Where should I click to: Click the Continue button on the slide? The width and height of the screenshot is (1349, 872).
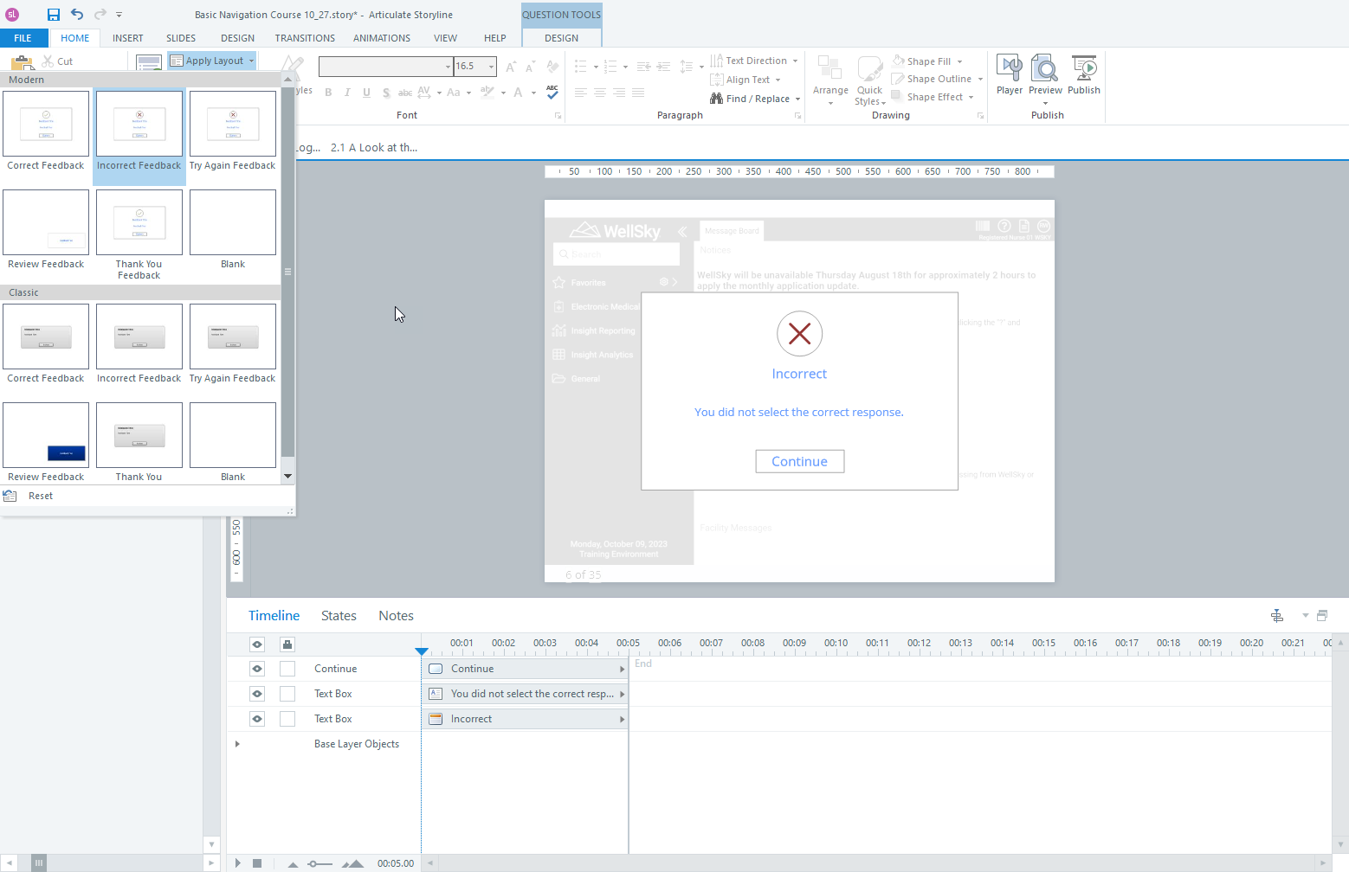pyautogui.click(x=799, y=461)
